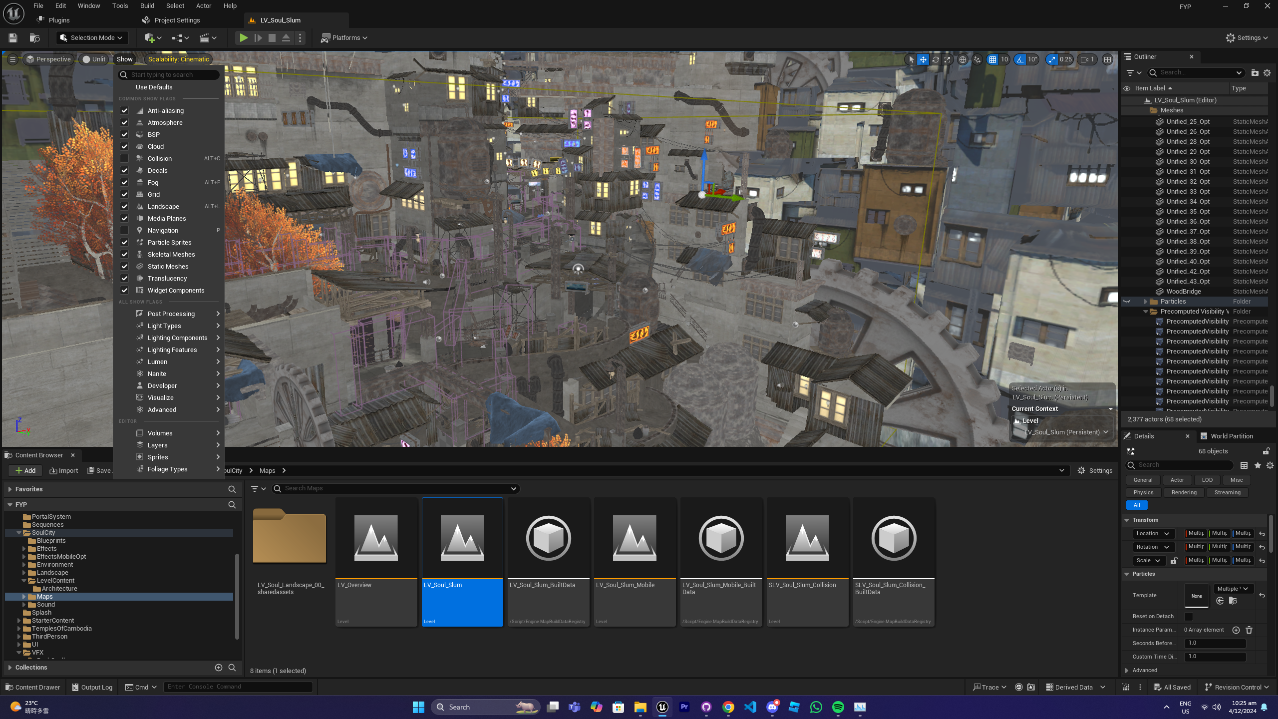This screenshot has height=719, width=1278.
Task: Open the Build menu
Action: pyautogui.click(x=147, y=5)
